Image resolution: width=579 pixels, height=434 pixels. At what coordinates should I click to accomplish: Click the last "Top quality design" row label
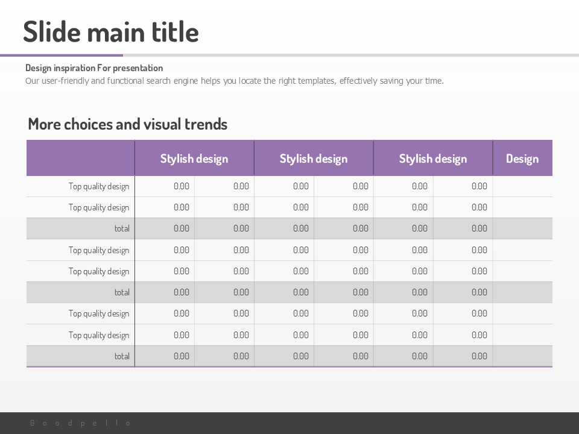click(x=99, y=335)
